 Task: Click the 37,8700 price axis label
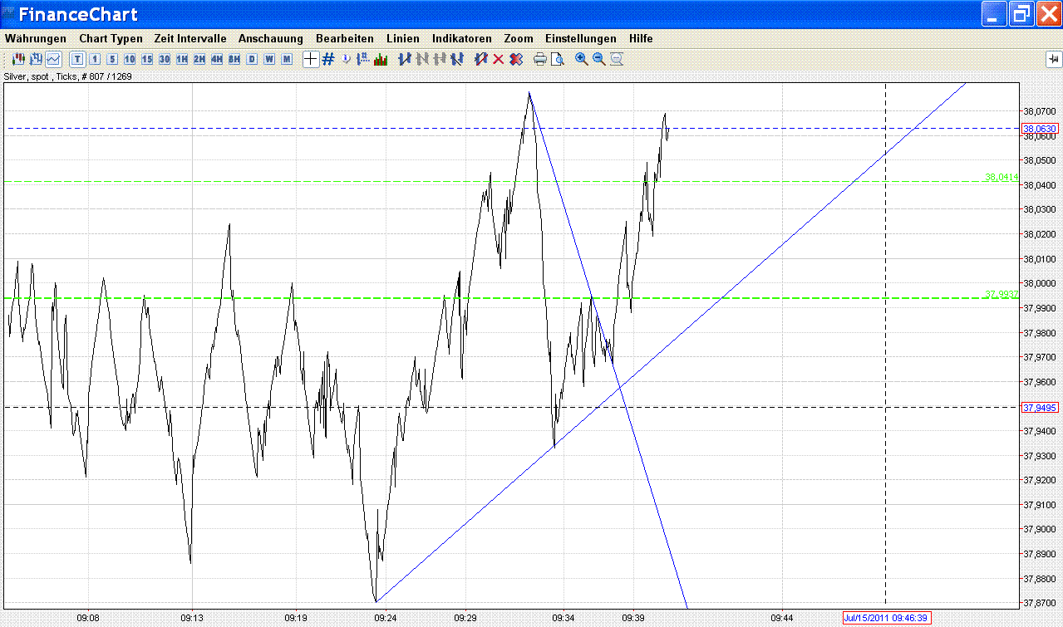click(1041, 603)
